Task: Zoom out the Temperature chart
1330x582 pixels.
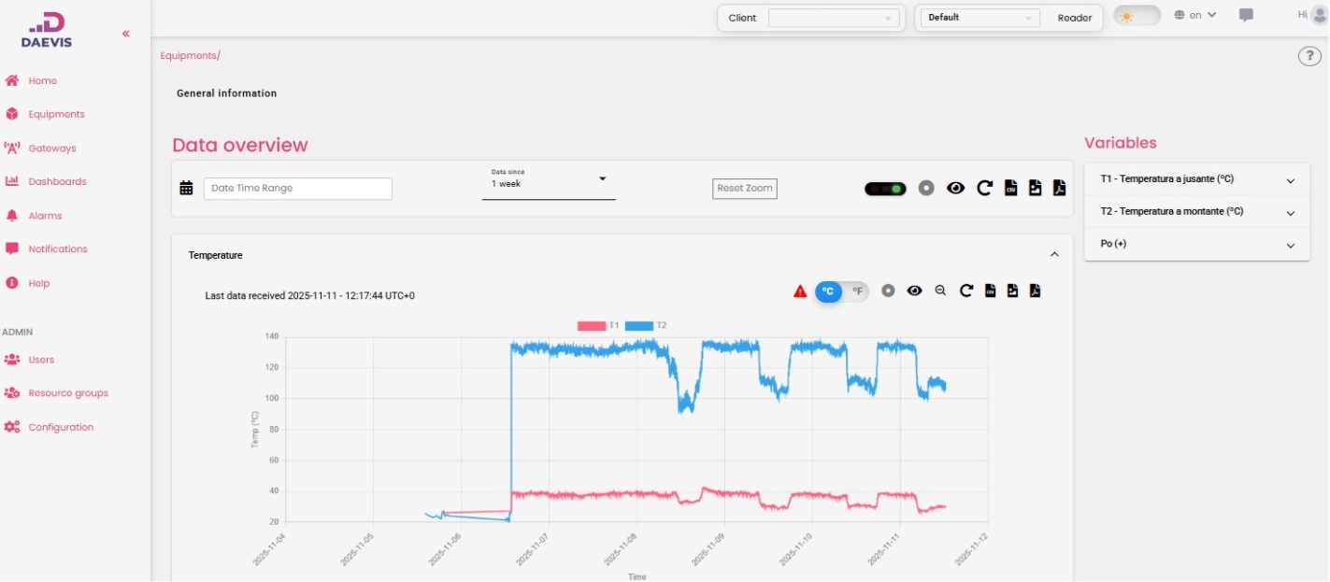Action: [940, 291]
